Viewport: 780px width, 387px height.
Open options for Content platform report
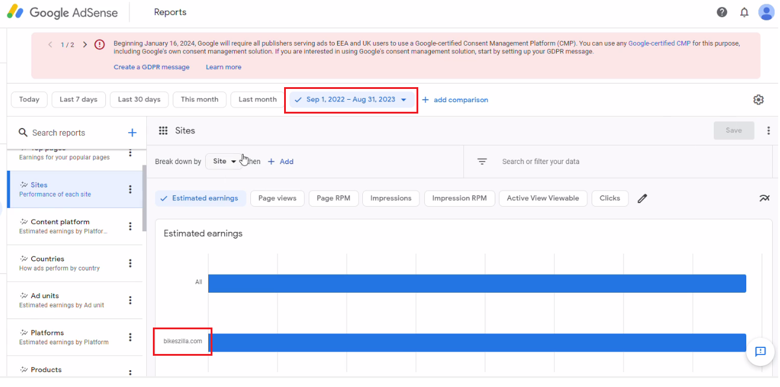pyautogui.click(x=130, y=227)
